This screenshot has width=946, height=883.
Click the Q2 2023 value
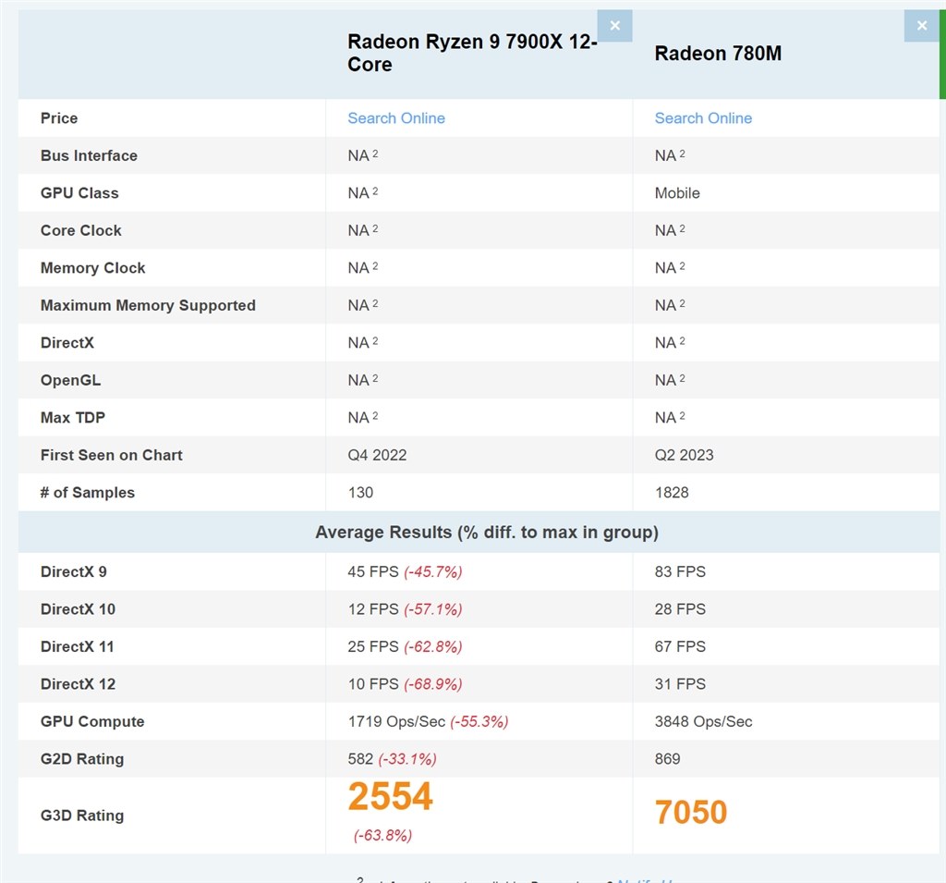(x=685, y=456)
